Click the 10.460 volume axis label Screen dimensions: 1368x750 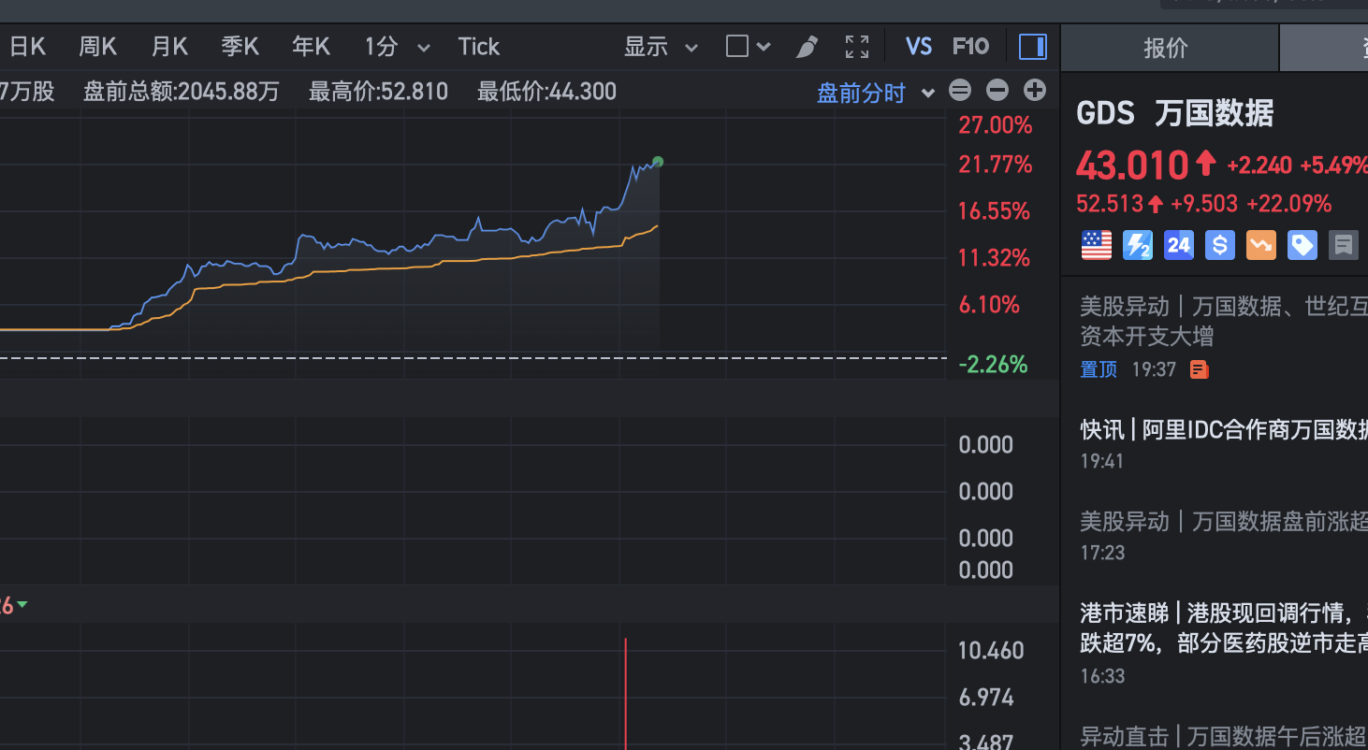[991, 651]
